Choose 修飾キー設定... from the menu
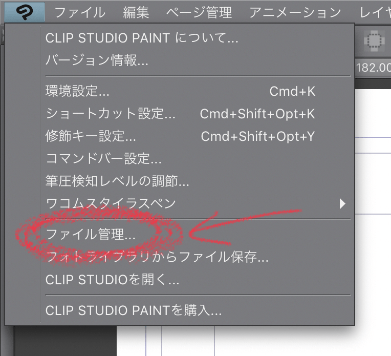Viewport: 391px width, 356px height. 91,136
